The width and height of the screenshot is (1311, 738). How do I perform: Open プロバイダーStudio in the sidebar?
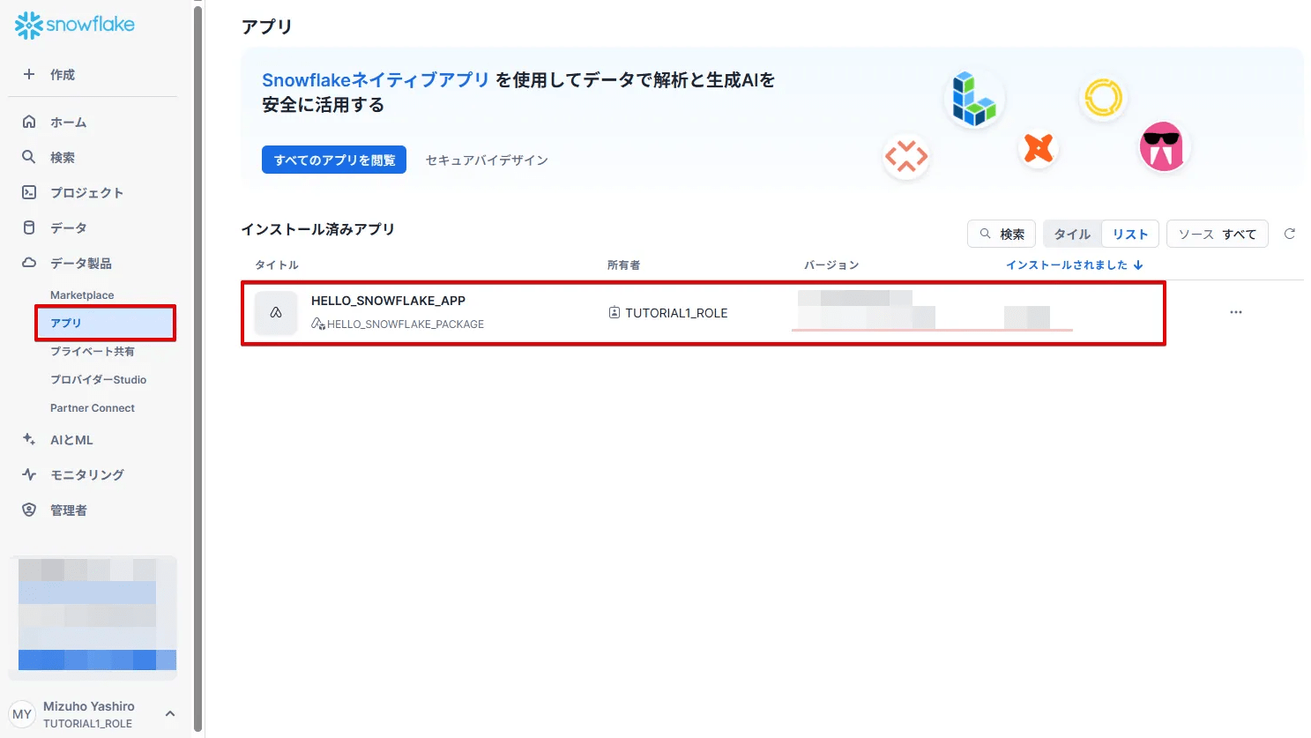pos(99,379)
